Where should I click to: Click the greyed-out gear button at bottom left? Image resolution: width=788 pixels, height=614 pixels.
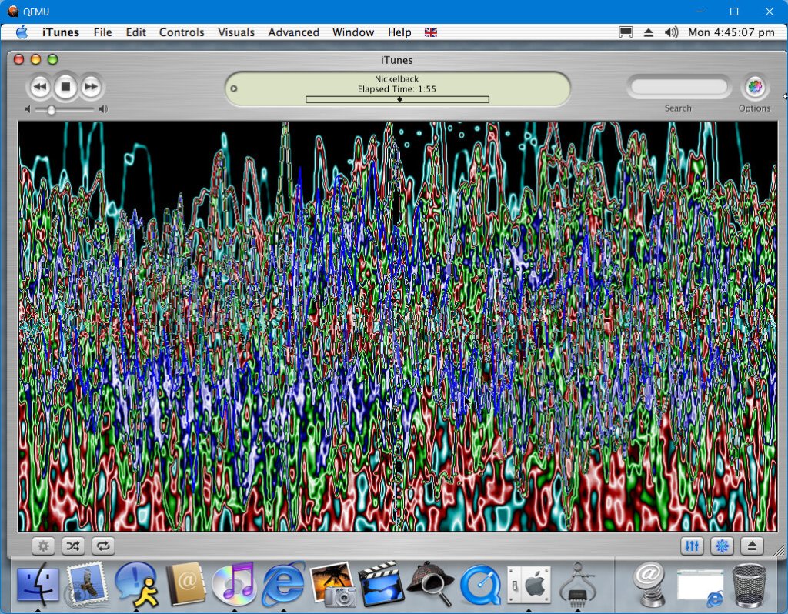(43, 546)
